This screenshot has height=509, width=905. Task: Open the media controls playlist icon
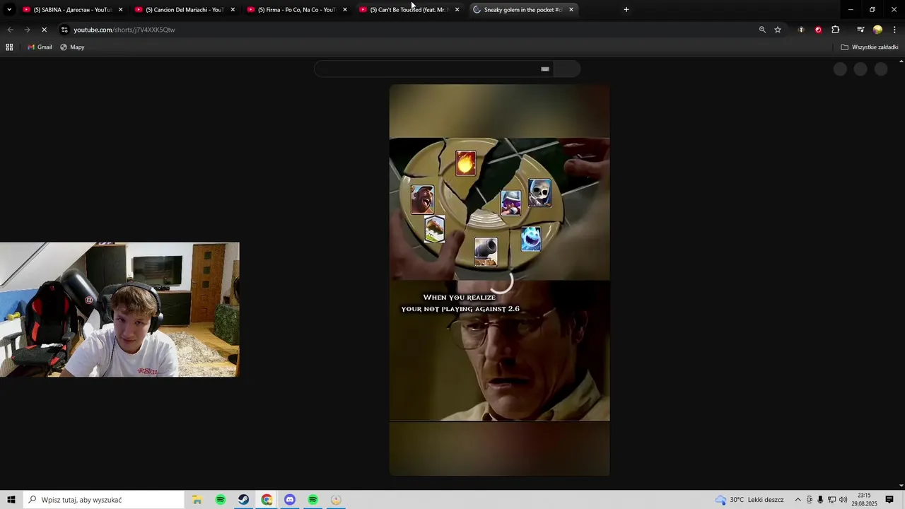(x=860, y=30)
